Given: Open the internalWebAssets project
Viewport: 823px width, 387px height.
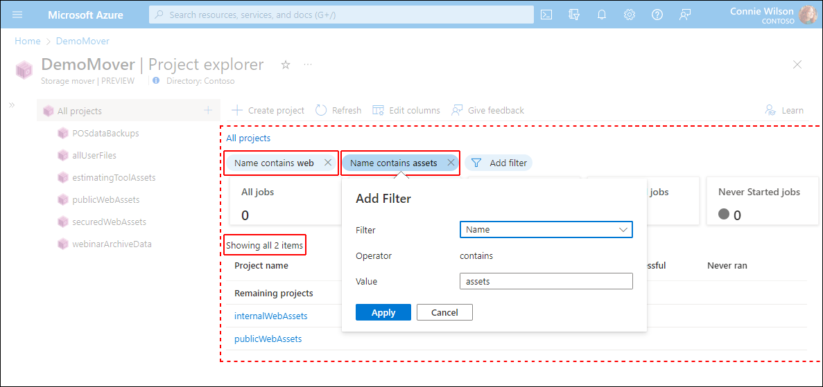Looking at the screenshot, I should point(271,316).
